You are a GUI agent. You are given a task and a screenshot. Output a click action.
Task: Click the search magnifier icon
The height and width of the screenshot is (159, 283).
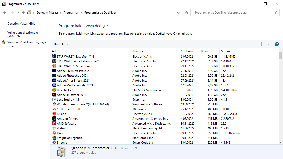(276, 13)
